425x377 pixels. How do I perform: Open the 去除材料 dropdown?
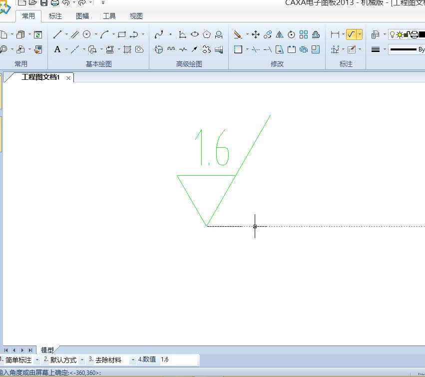point(133,360)
